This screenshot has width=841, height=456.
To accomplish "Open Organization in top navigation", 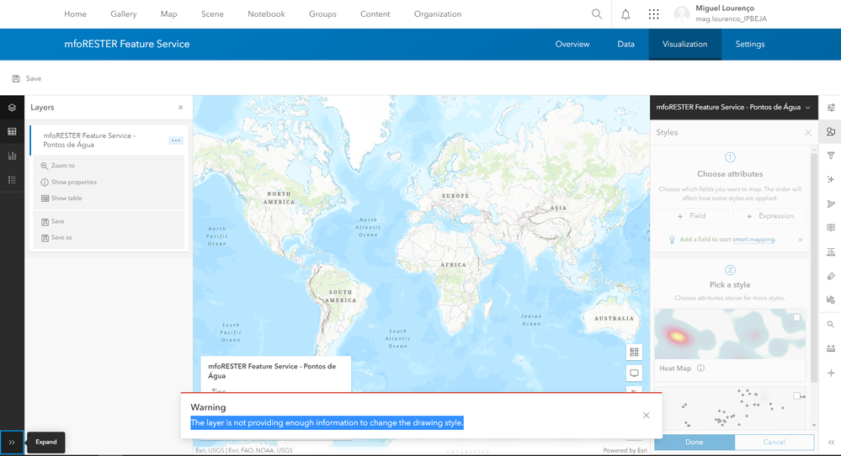I will point(438,14).
